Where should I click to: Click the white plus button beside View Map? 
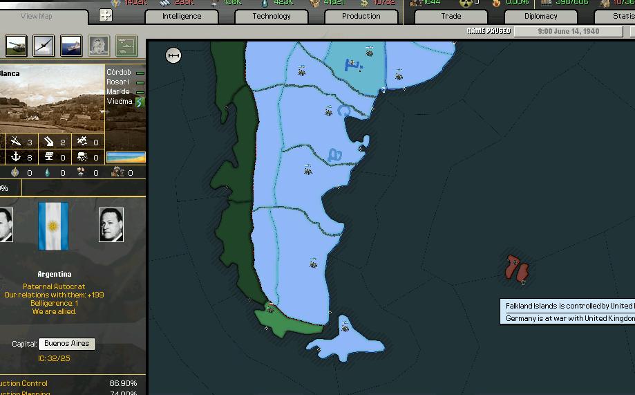106,15
